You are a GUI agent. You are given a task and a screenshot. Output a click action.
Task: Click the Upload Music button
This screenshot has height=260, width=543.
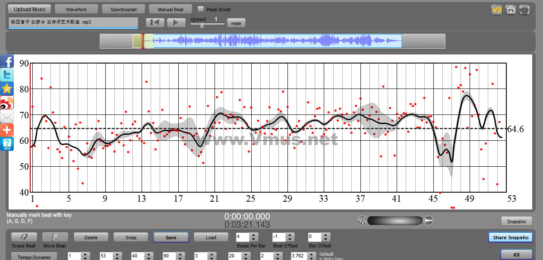29,9
